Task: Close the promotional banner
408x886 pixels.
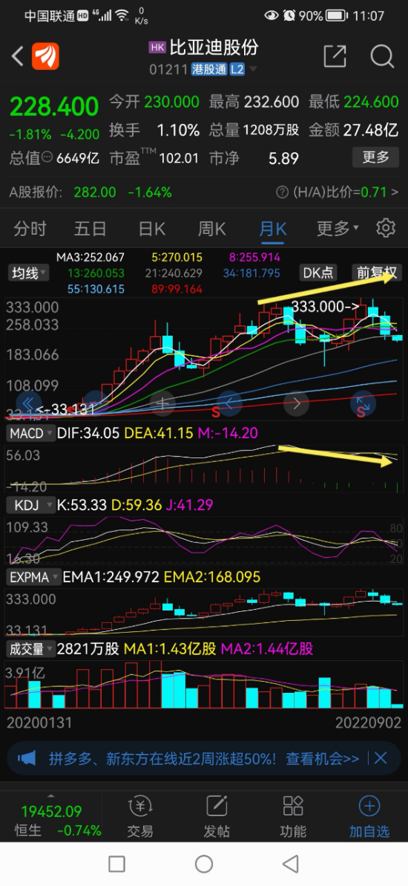Action: tap(381, 758)
